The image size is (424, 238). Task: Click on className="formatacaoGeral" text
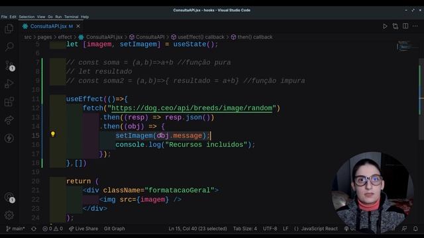click(x=158, y=190)
